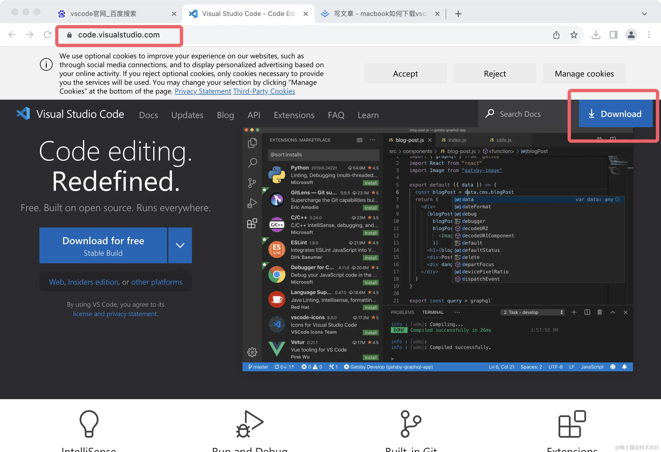The image size is (661, 452).
Task: Click the Visual Studio Code logo
Action: point(23,114)
